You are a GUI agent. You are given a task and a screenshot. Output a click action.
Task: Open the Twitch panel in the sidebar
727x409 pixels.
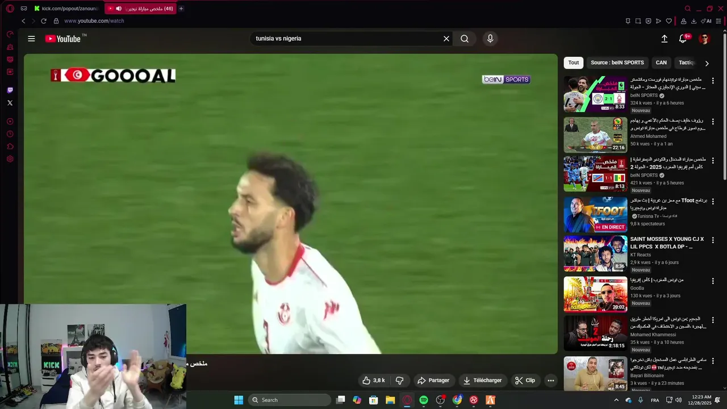(10, 90)
